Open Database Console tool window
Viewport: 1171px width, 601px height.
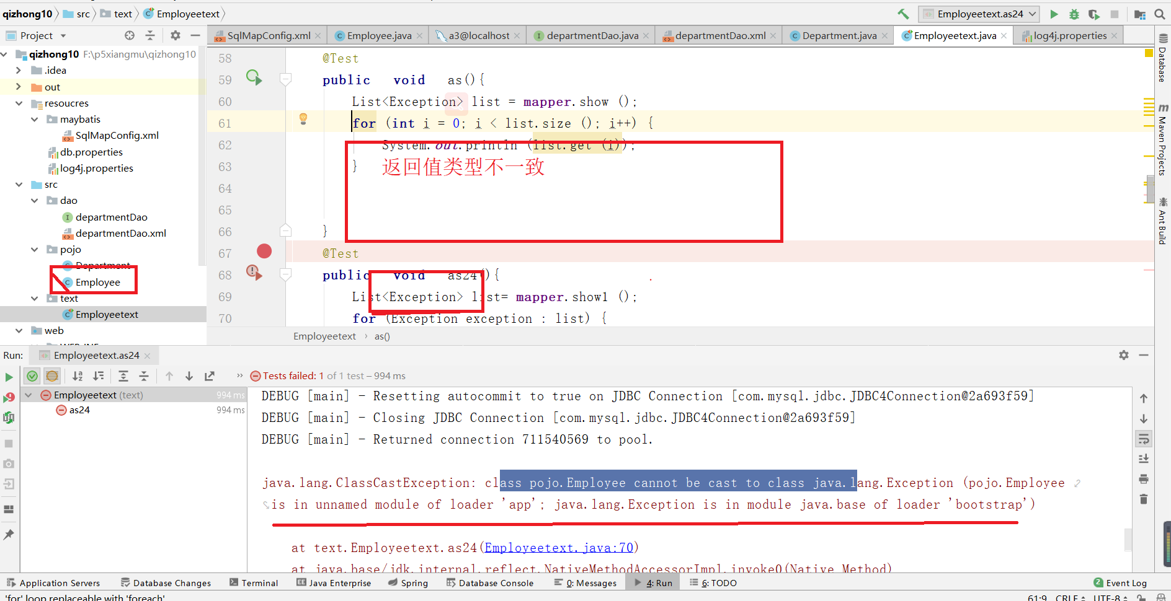pos(490,583)
